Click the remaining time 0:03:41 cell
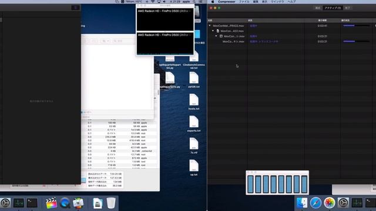Image resolution: width=376 pixels, height=211 pixels. pyautogui.click(x=323, y=26)
